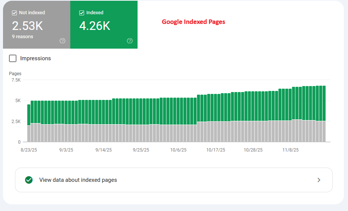
Task: Click the green checkmark icon beside View data
Action: [29, 180]
